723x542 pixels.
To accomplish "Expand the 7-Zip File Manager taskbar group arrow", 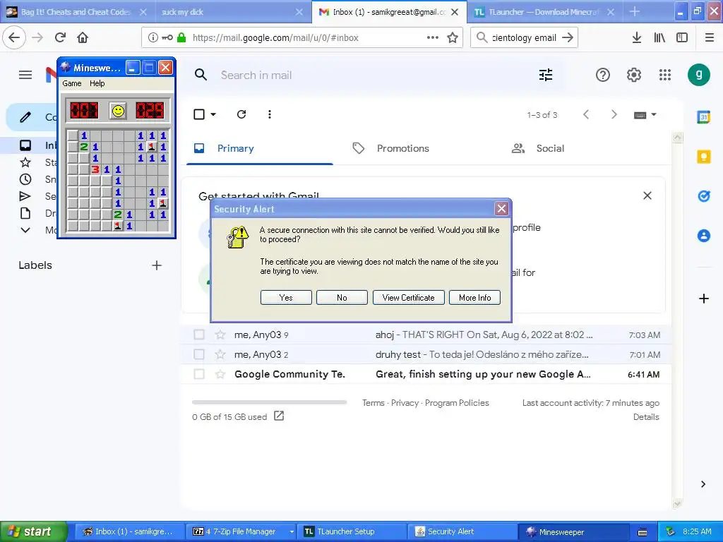I will tap(292, 531).
